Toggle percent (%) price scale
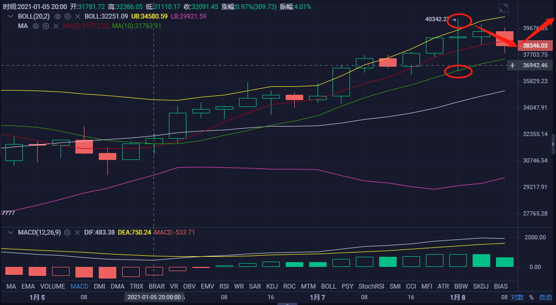556x305 pixels. (x=531, y=298)
